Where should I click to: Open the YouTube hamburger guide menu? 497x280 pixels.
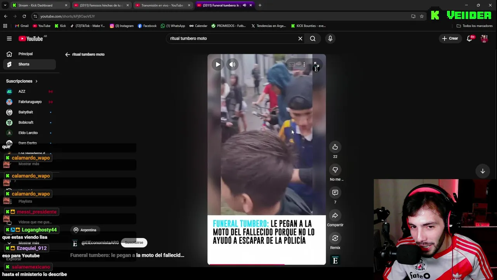[9, 38]
